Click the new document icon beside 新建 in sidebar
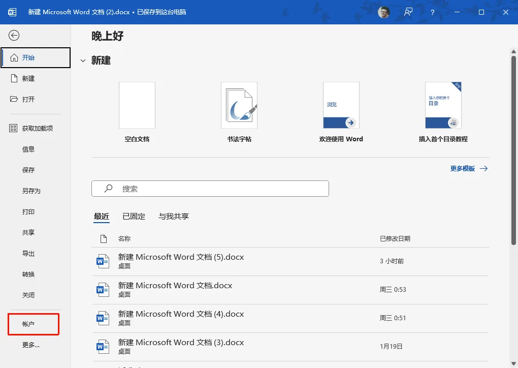518x368 pixels. click(x=14, y=78)
